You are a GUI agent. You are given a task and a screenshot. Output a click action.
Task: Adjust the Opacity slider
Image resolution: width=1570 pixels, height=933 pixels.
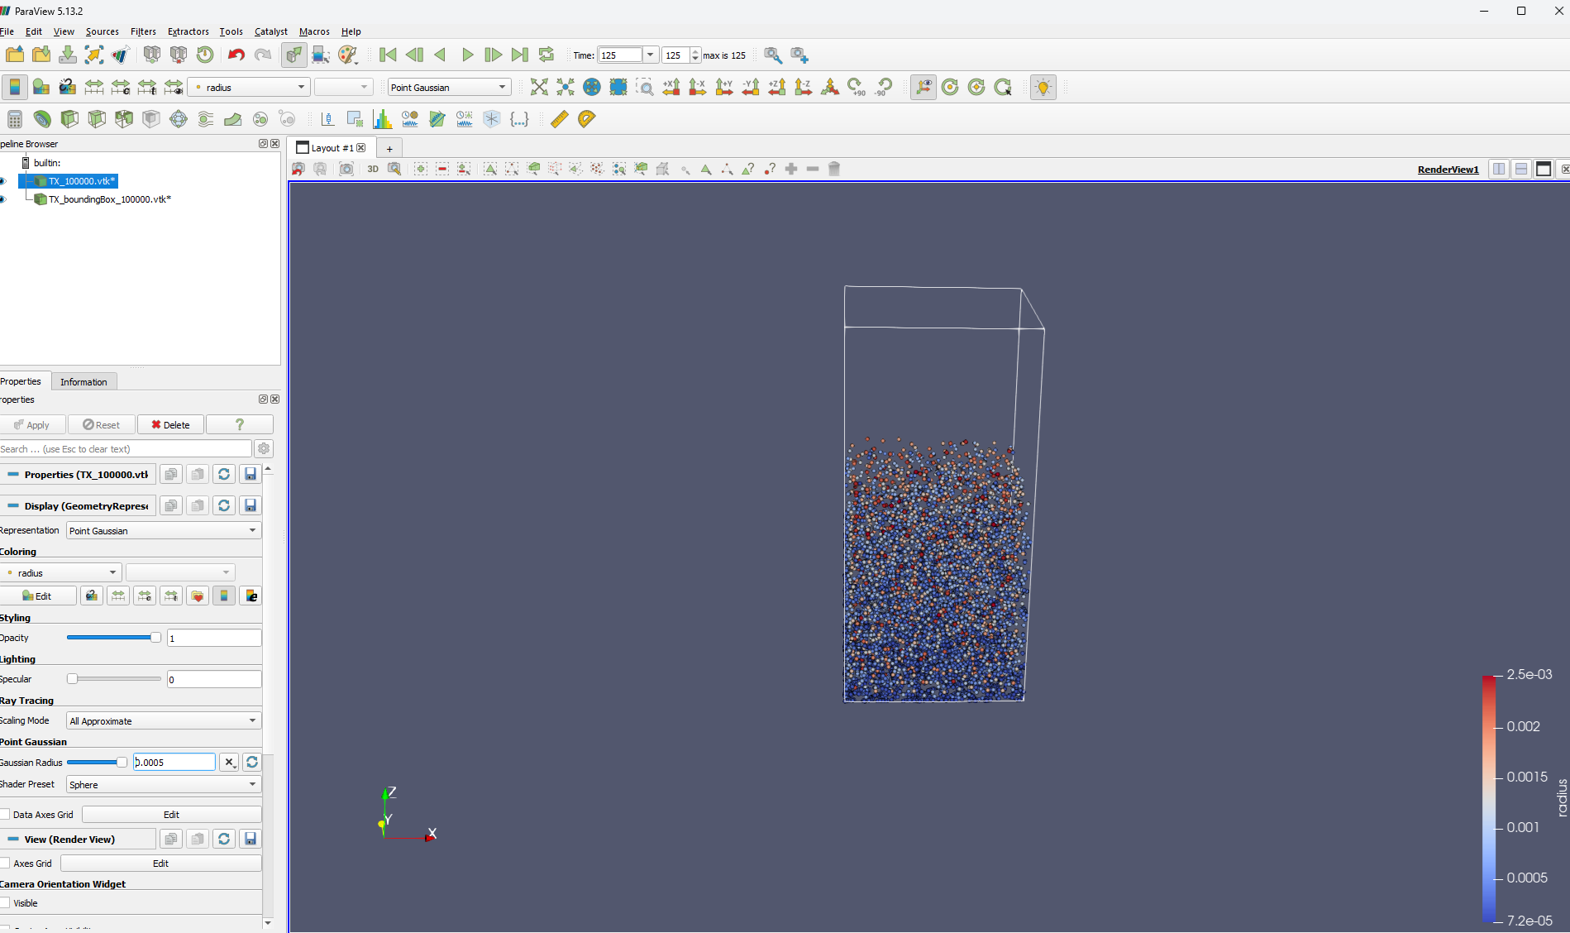point(114,638)
